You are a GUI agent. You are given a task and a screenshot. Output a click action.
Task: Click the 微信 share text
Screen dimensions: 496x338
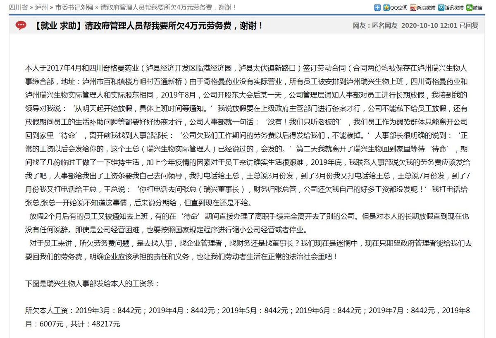pos(477,7)
